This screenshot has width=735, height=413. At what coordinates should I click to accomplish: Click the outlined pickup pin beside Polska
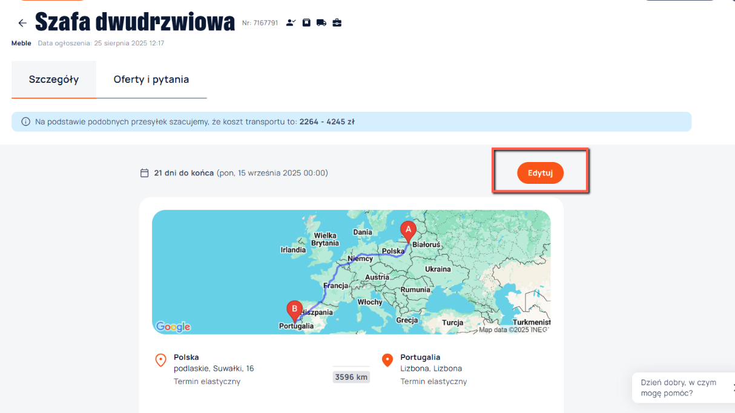click(x=160, y=360)
